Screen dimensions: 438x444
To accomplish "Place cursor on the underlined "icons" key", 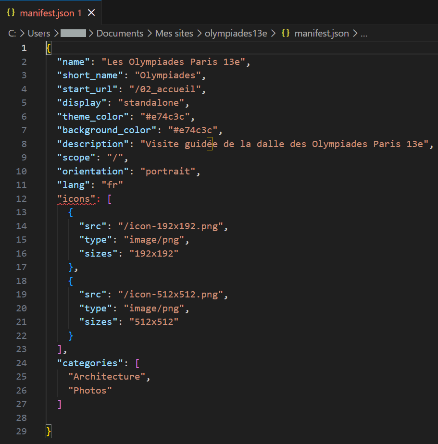I will [76, 198].
